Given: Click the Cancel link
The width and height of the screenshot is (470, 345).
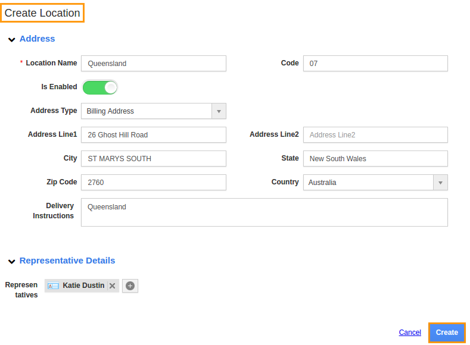Looking at the screenshot, I should click(410, 333).
